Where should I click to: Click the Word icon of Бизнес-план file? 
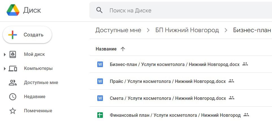(x=100, y=64)
